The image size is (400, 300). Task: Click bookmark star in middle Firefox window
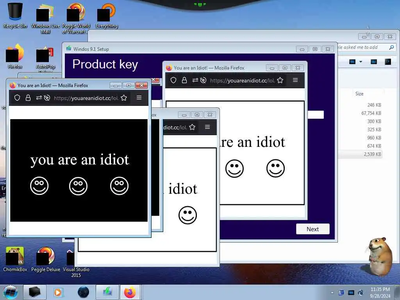pos(192,127)
